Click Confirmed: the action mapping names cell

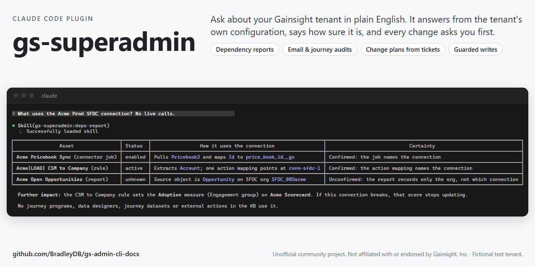click(x=423, y=168)
